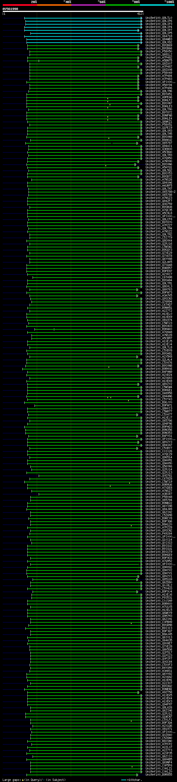Select the UniRef100_C5XBY7 hit label
The width and height of the screenshot is (177, 782).
pyautogui.click(x=158, y=448)
